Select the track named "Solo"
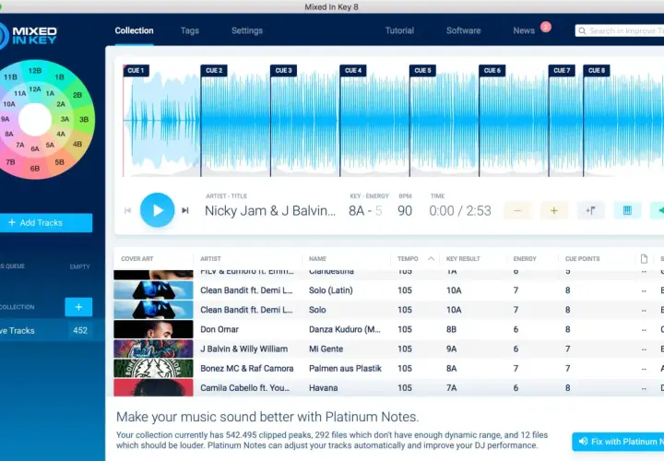664x461 pixels. coord(317,310)
